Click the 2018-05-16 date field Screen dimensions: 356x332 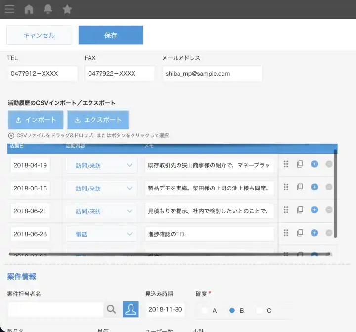click(30, 188)
